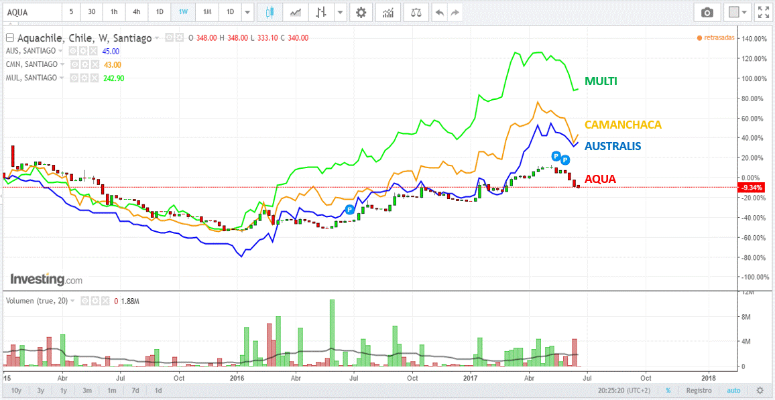This screenshot has height=400, width=775.
Task: Click the AUS value 45.00
Action: coord(111,51)
